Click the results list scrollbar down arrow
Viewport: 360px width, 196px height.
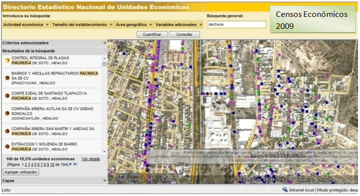tap(105, 151)
